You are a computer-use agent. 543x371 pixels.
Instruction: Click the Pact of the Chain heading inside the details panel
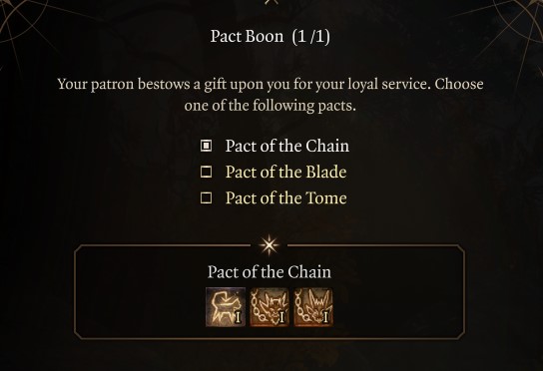270,272
